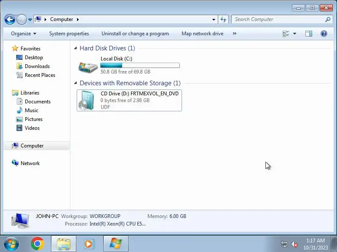Expand the arrow after Computer breadcrumb
The width and height of the screenshot is (337, 252).
click(78, 19)
